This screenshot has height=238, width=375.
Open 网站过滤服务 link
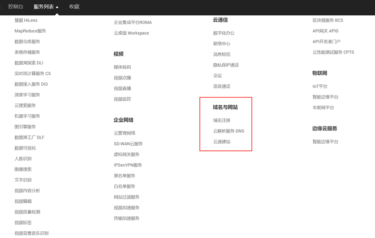click(x=127, y=197)
